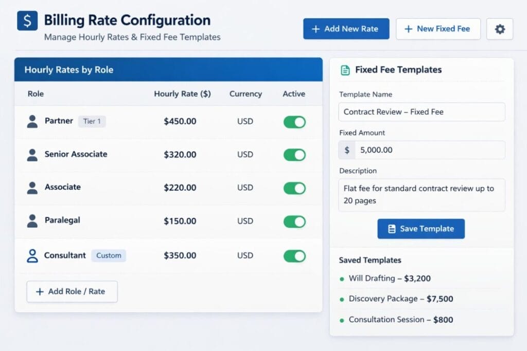Click the Senior Associate person icon
Image resolution: width=527 pixels, height=351 pixels.
[32, 154]
